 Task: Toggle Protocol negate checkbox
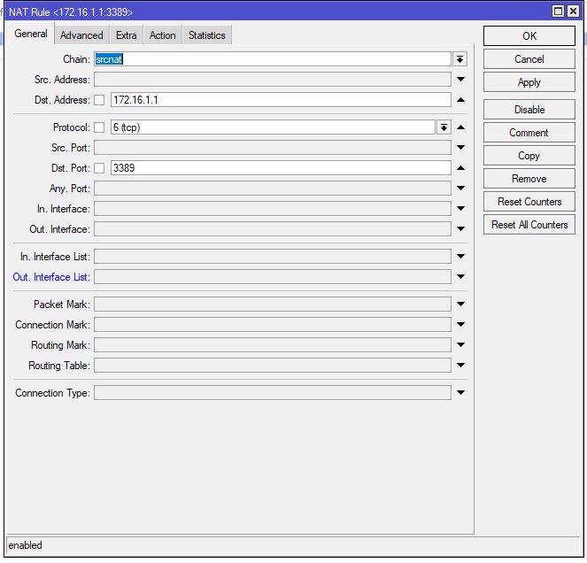point(99,127)
